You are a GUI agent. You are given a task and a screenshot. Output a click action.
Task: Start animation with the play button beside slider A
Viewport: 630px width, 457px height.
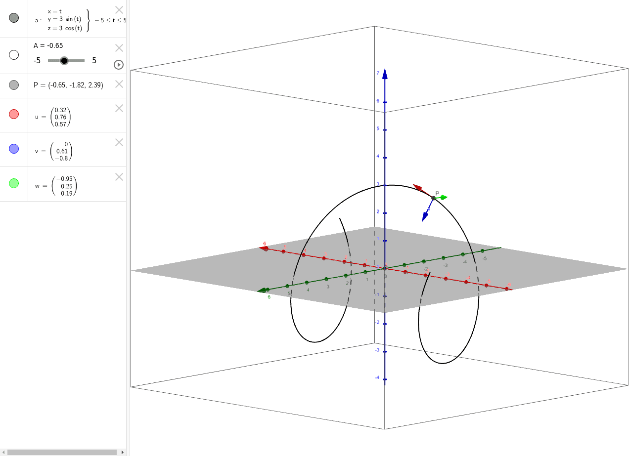[118, 65]
